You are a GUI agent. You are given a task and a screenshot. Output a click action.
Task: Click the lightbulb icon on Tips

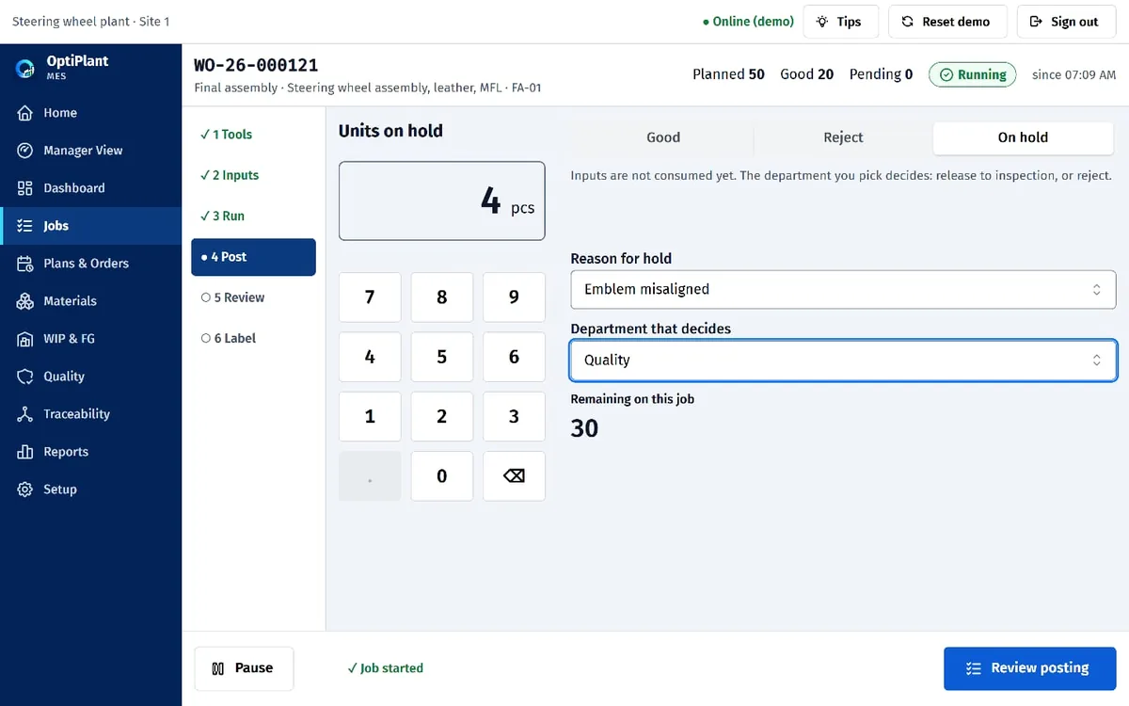tap(822, 22)
